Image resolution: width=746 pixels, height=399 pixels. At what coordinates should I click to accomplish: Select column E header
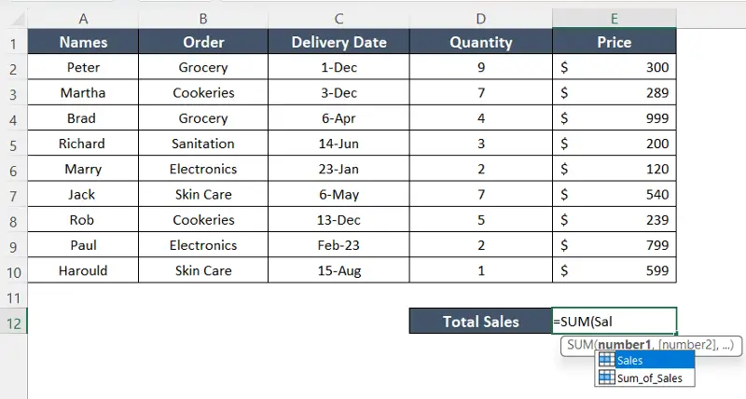point(614,18)
